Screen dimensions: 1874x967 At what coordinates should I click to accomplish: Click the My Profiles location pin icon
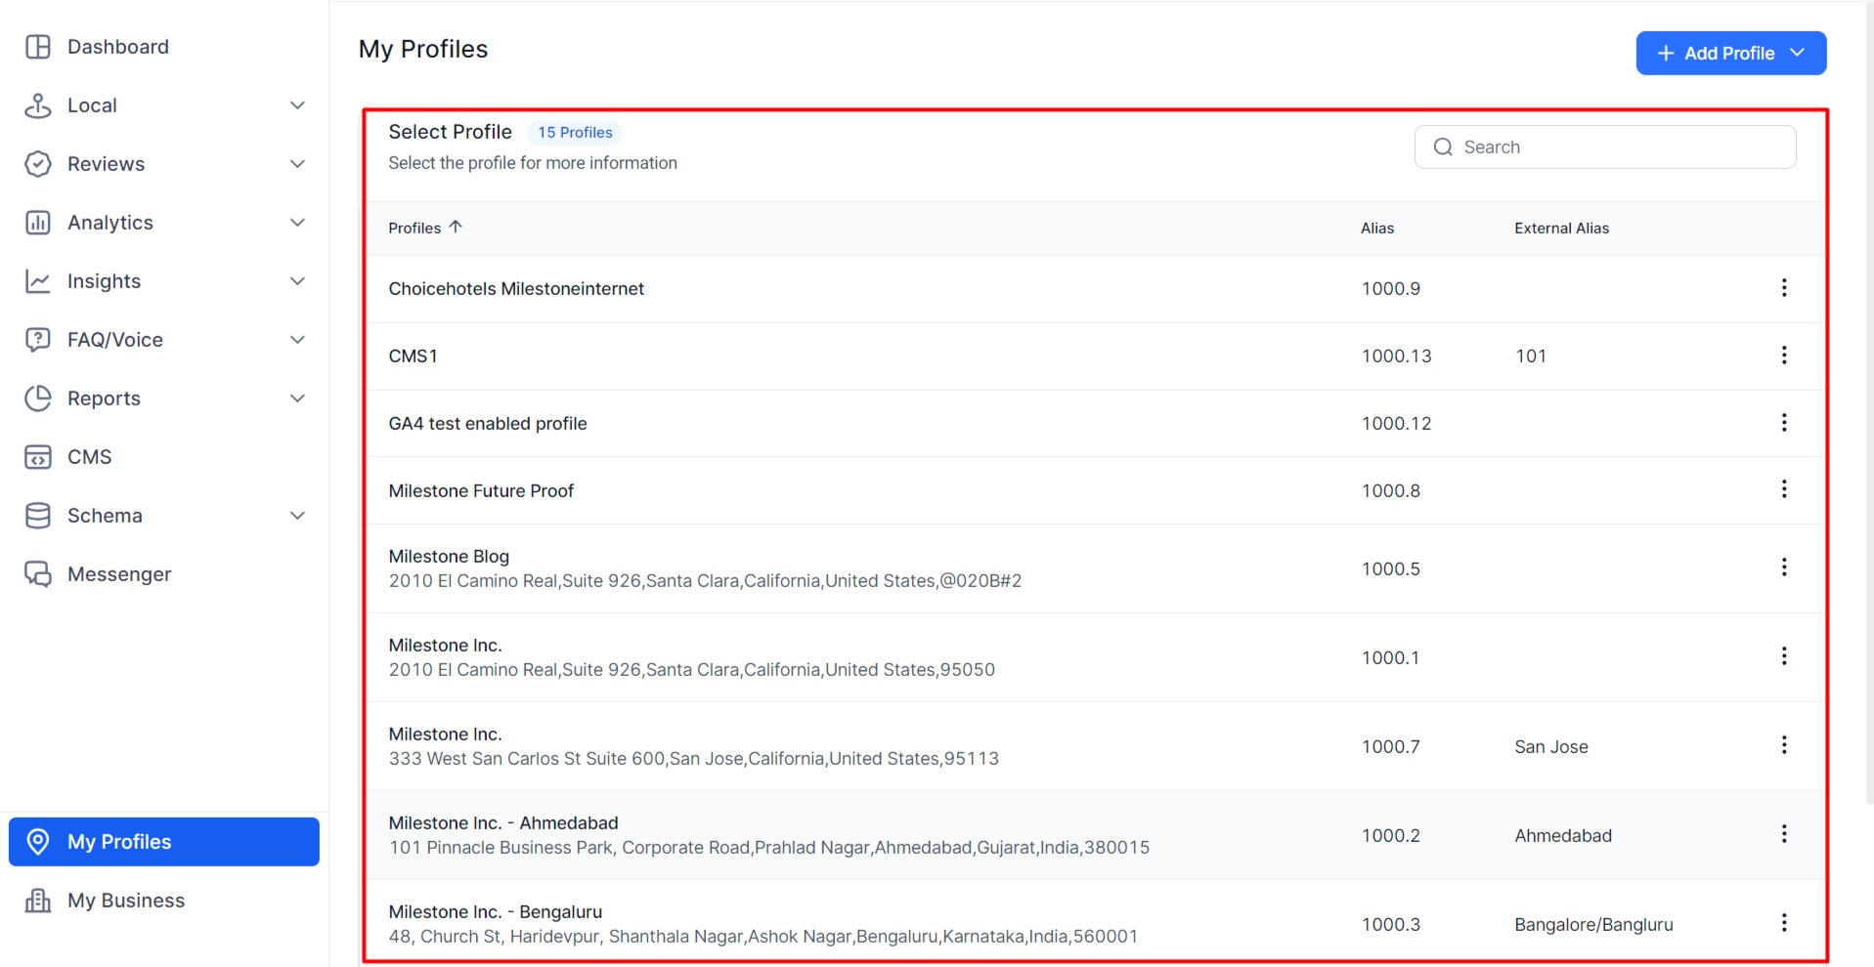pos(38,842)
